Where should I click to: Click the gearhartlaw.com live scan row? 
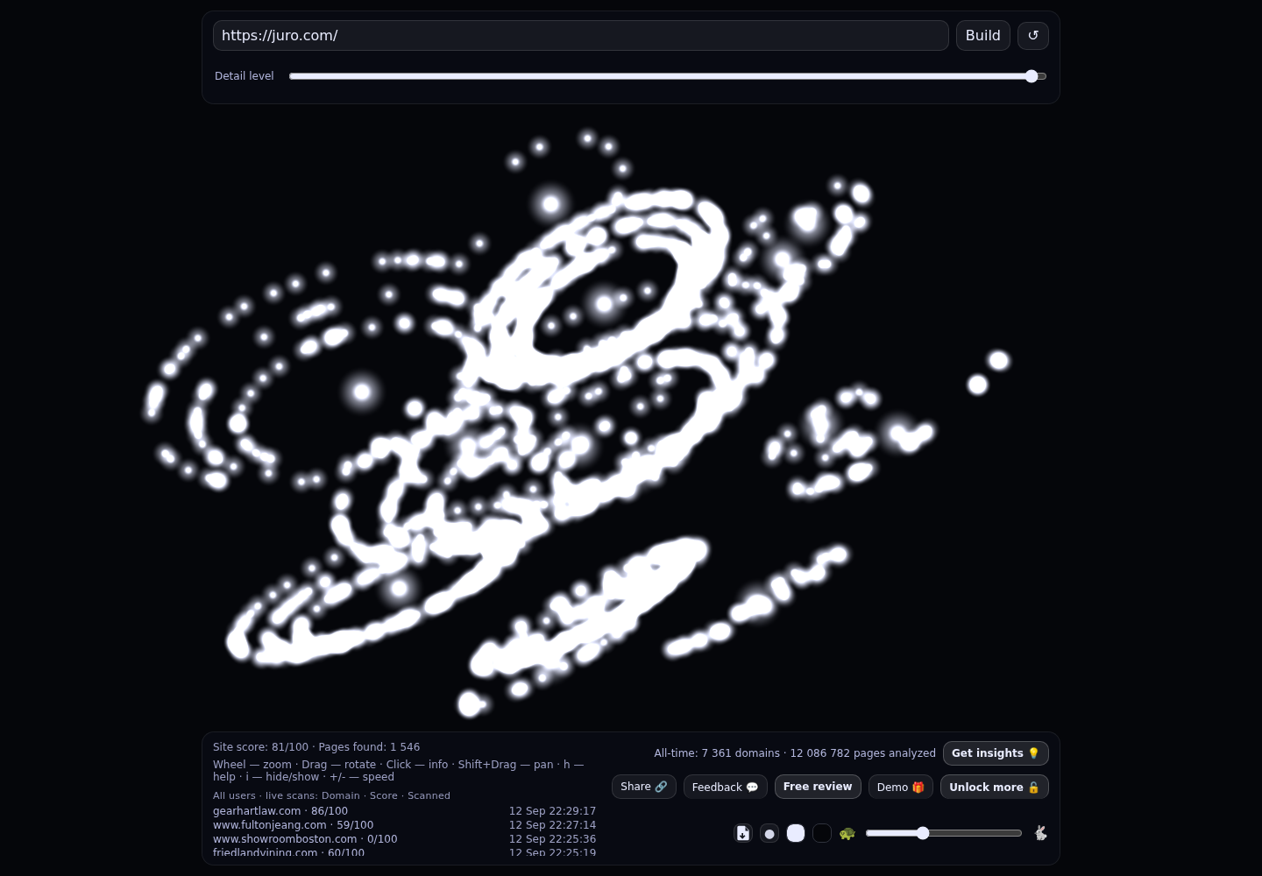[x=404, y=811]
